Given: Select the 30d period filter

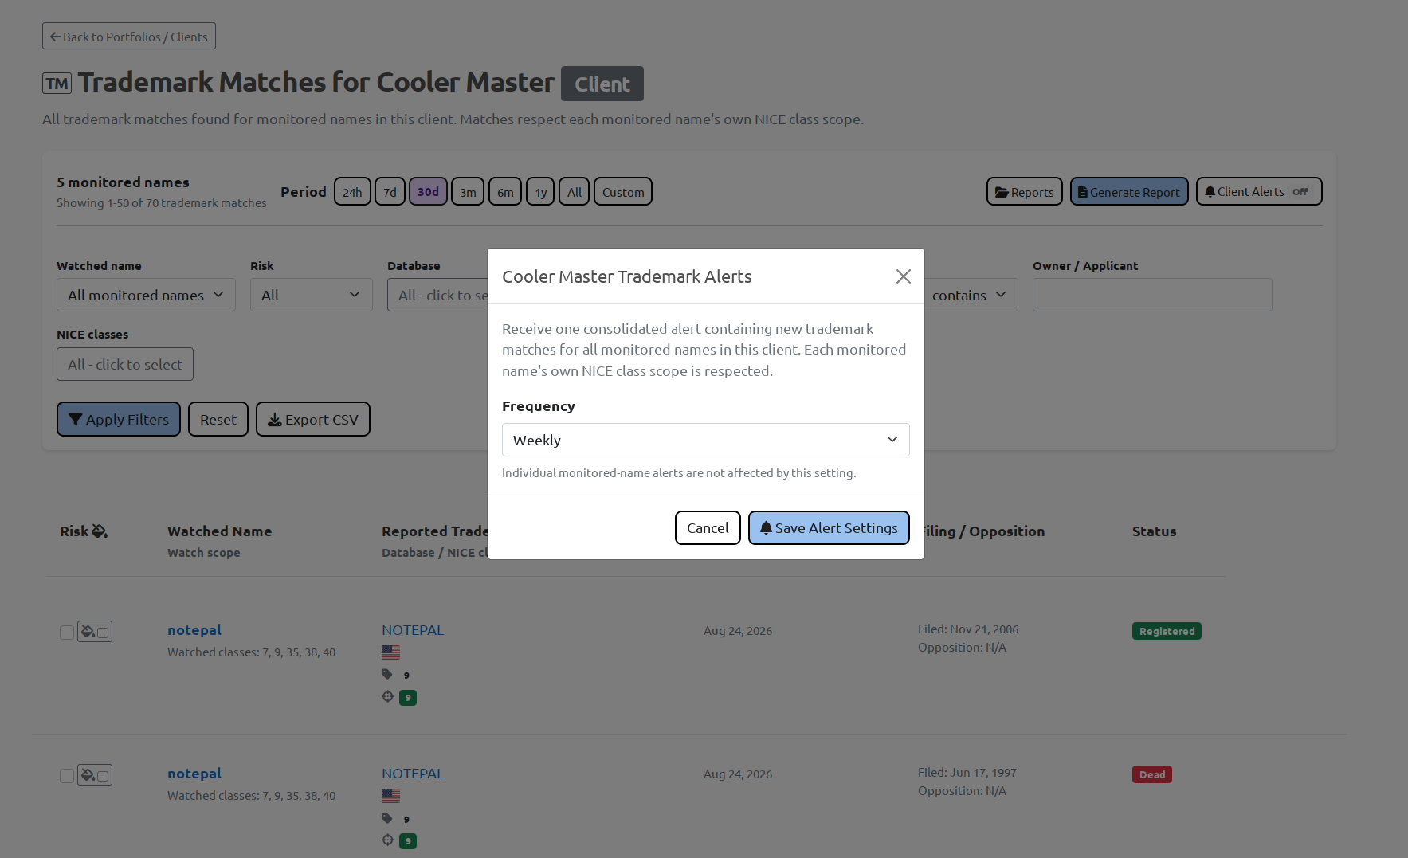Looking at the screenshot, I should point(428,191).
